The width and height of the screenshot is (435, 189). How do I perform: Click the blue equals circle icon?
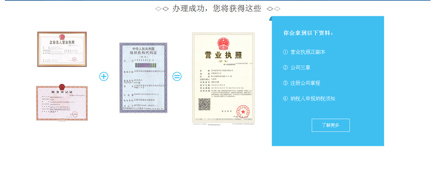177,76
